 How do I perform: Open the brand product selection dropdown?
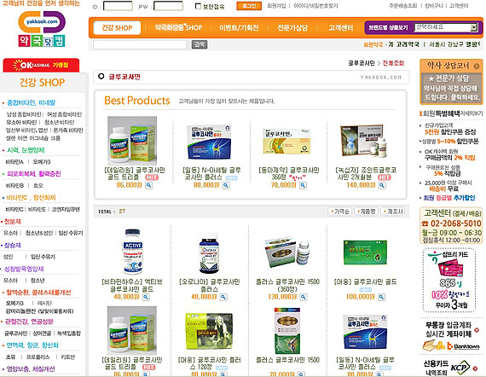click(446, 27)
